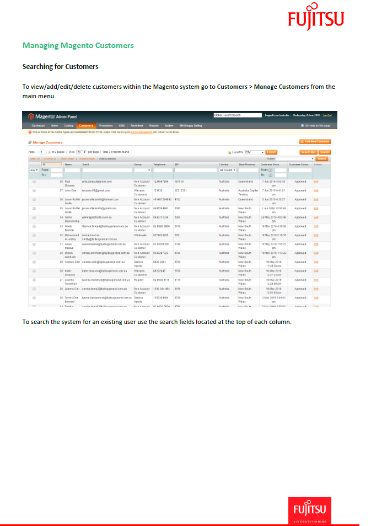Open the Catalog menu
The width and height of the screenshot is (371, 526).
click(x=69, y=126)
